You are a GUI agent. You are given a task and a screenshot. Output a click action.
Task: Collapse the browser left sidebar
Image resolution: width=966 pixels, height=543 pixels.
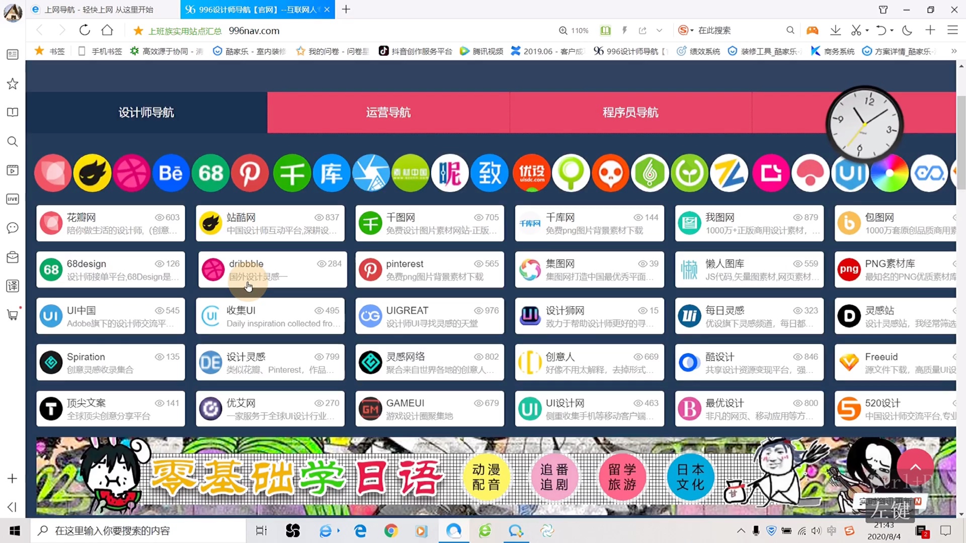click(x=13, y=507)
